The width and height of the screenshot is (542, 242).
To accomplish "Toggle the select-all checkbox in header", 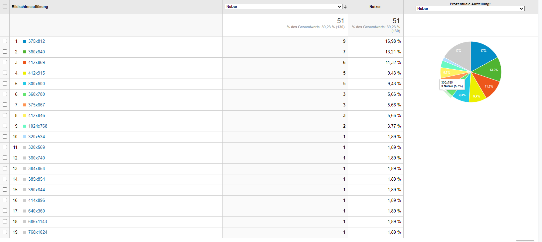I will point(5,7).
